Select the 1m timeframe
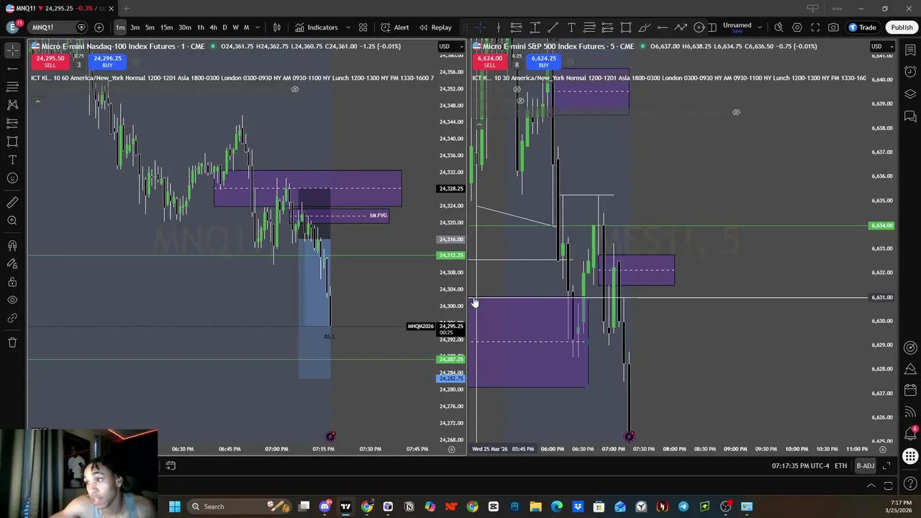 [120, 27]
